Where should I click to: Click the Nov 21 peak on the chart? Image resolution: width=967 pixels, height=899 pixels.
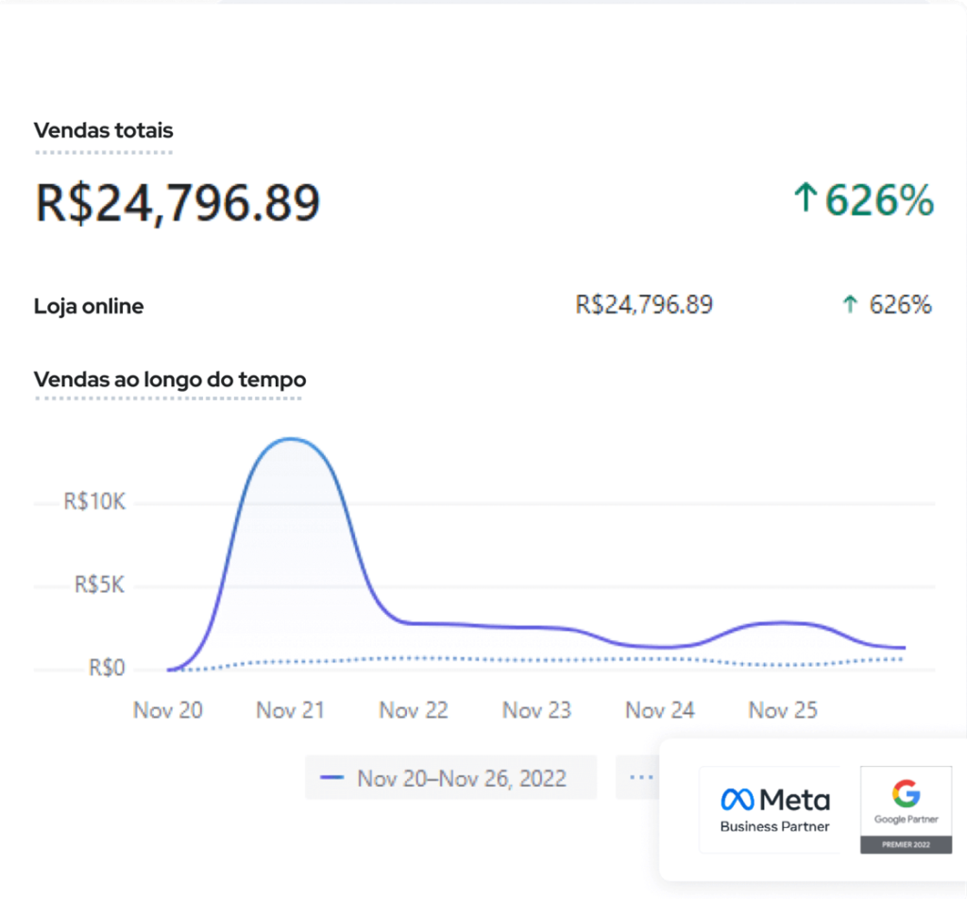291,439
